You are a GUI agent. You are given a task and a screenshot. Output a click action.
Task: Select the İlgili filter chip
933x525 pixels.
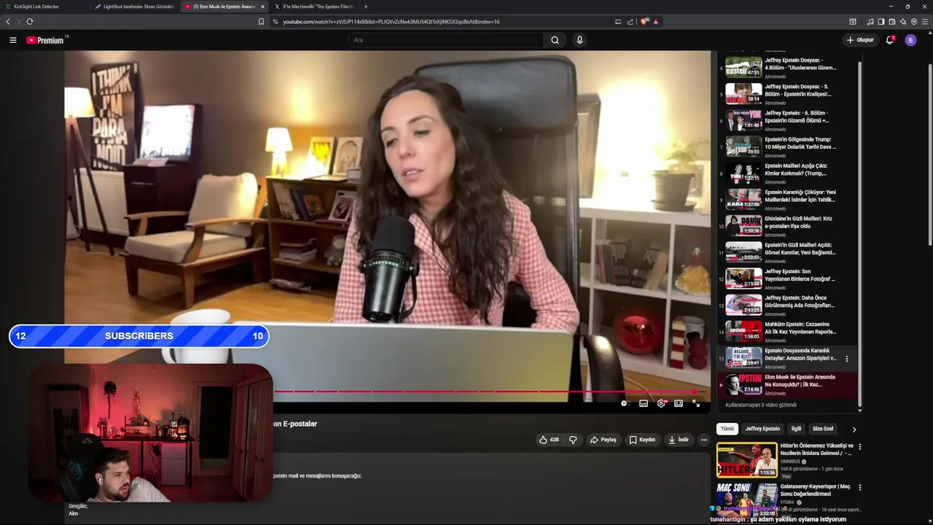796,429
